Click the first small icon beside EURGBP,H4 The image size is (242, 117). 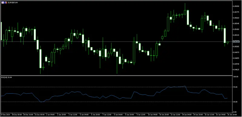pos(3,2)
